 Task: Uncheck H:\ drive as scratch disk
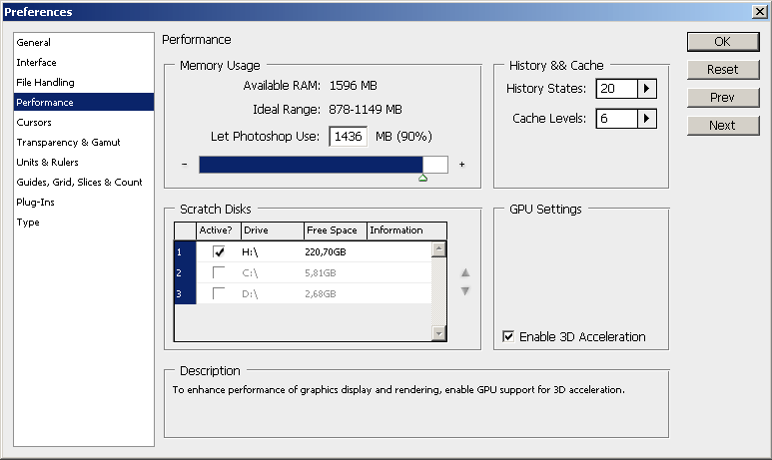point(219,252)
